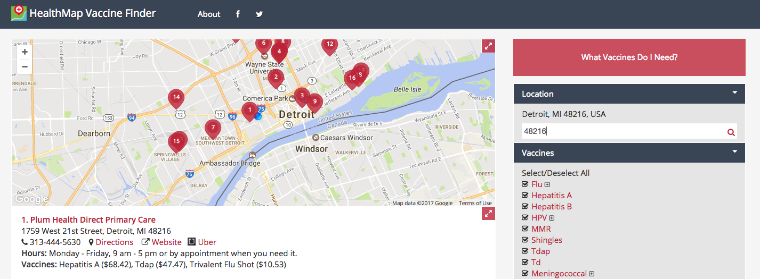Uncheck the HPV checkbox
Image resolution: width=760 pixels, height=279 pixels.
click(x=525, y=218)
